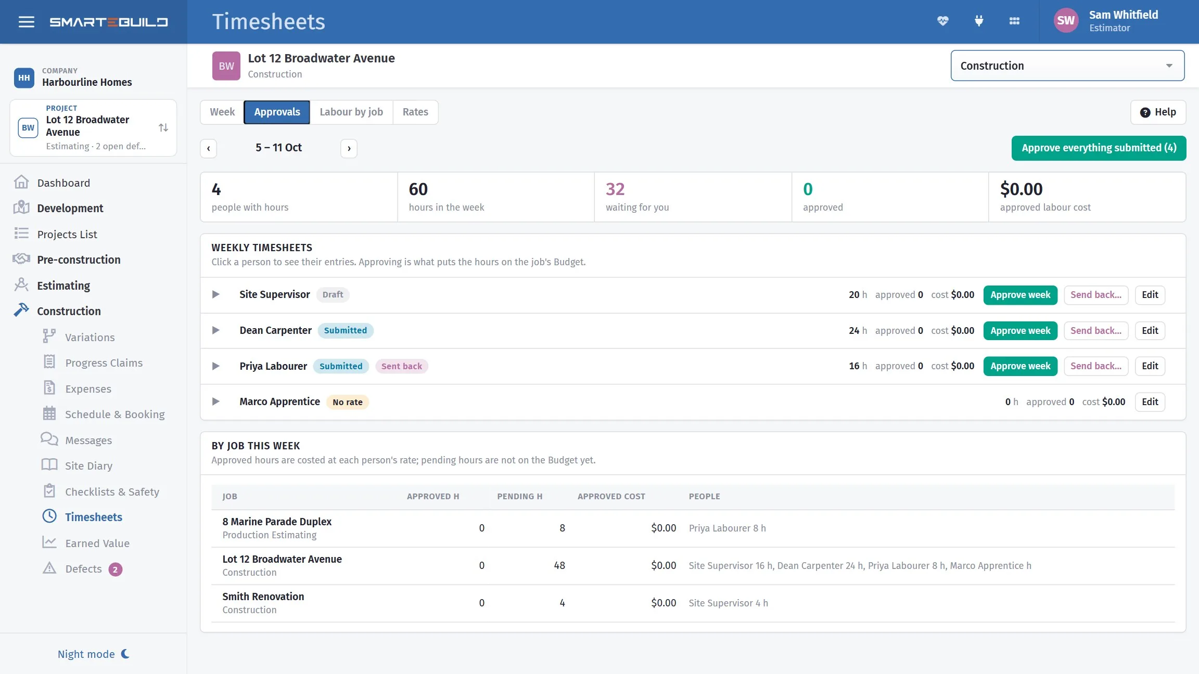Open Estimating section in sidebar
Screen dimensions: 1199x674
[x=63, y=285]
